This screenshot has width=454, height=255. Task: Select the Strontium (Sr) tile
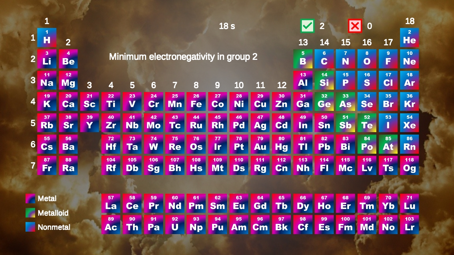pyautogui.click(x=68, y=123)
